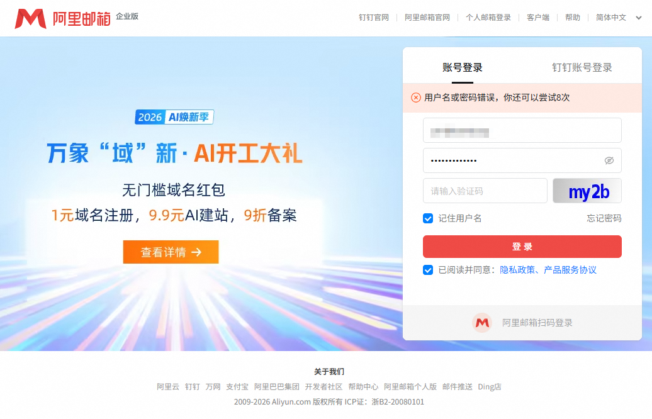Open the 忘记密码 link

(604, 218)
